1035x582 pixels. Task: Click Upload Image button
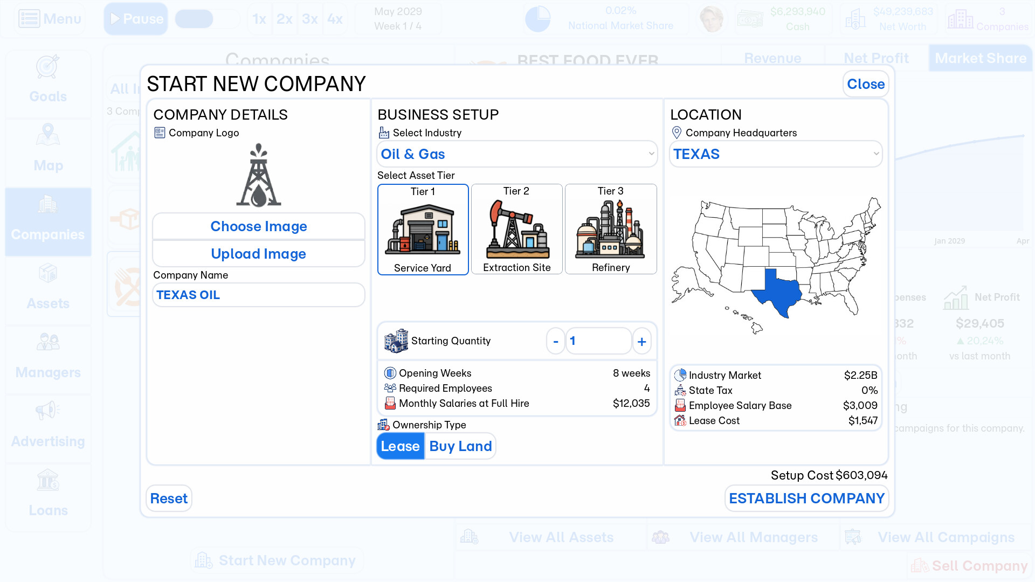[x=259, y=254]
